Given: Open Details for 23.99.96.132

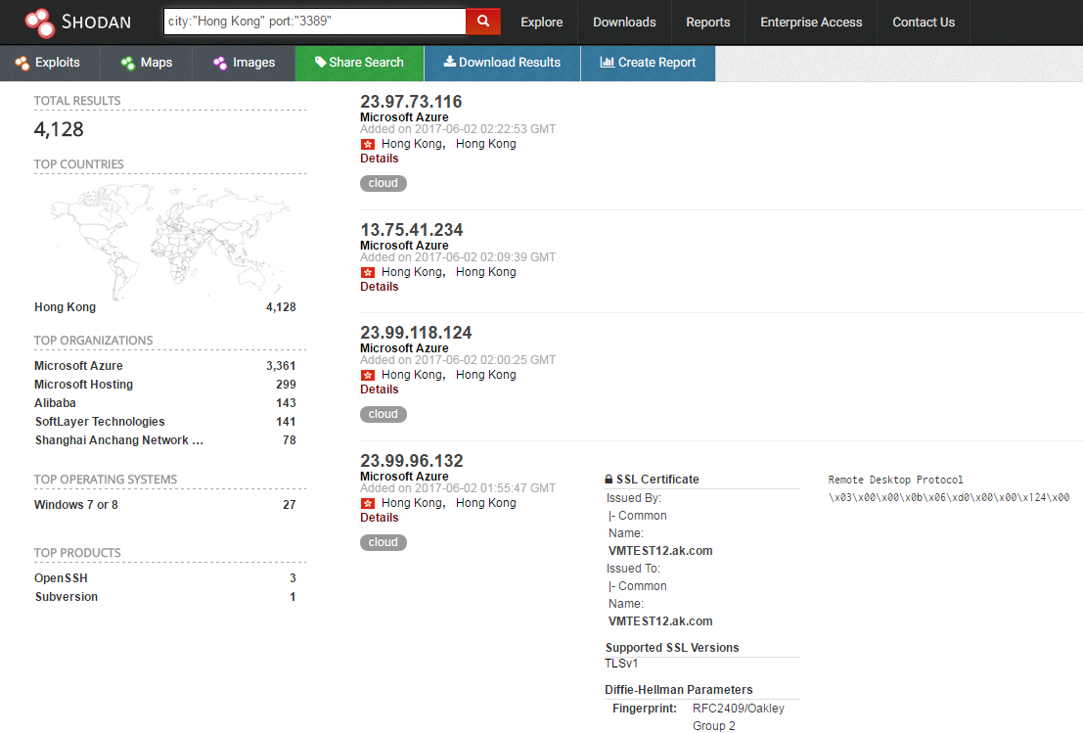Looking at the screenshot, I should 380,518.
